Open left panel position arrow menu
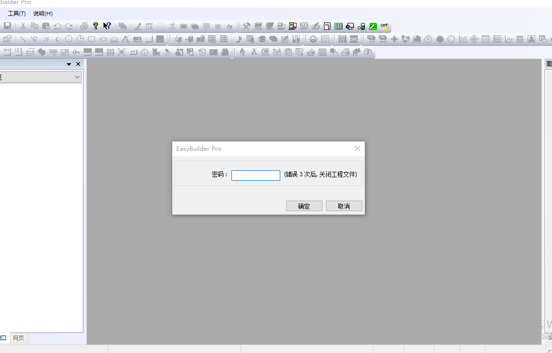 (69, 64)
